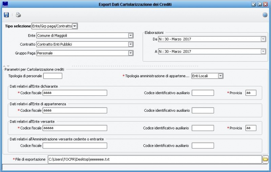The image size is (271, 172).
Task: Click Codice fiscale field under Ente dichiarante
Action: tap(75, 93)
